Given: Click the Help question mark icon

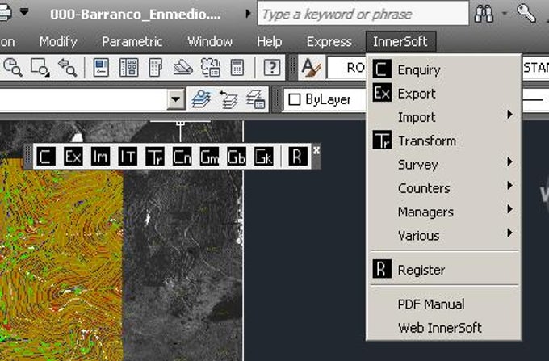Looking at the screenshot, I should pyautogui.click(x=272, y=67).
